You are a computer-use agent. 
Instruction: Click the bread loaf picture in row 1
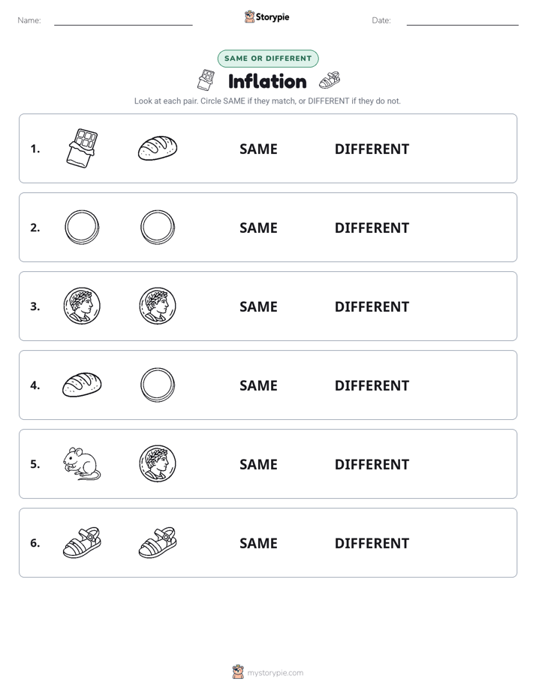point(158,148)
